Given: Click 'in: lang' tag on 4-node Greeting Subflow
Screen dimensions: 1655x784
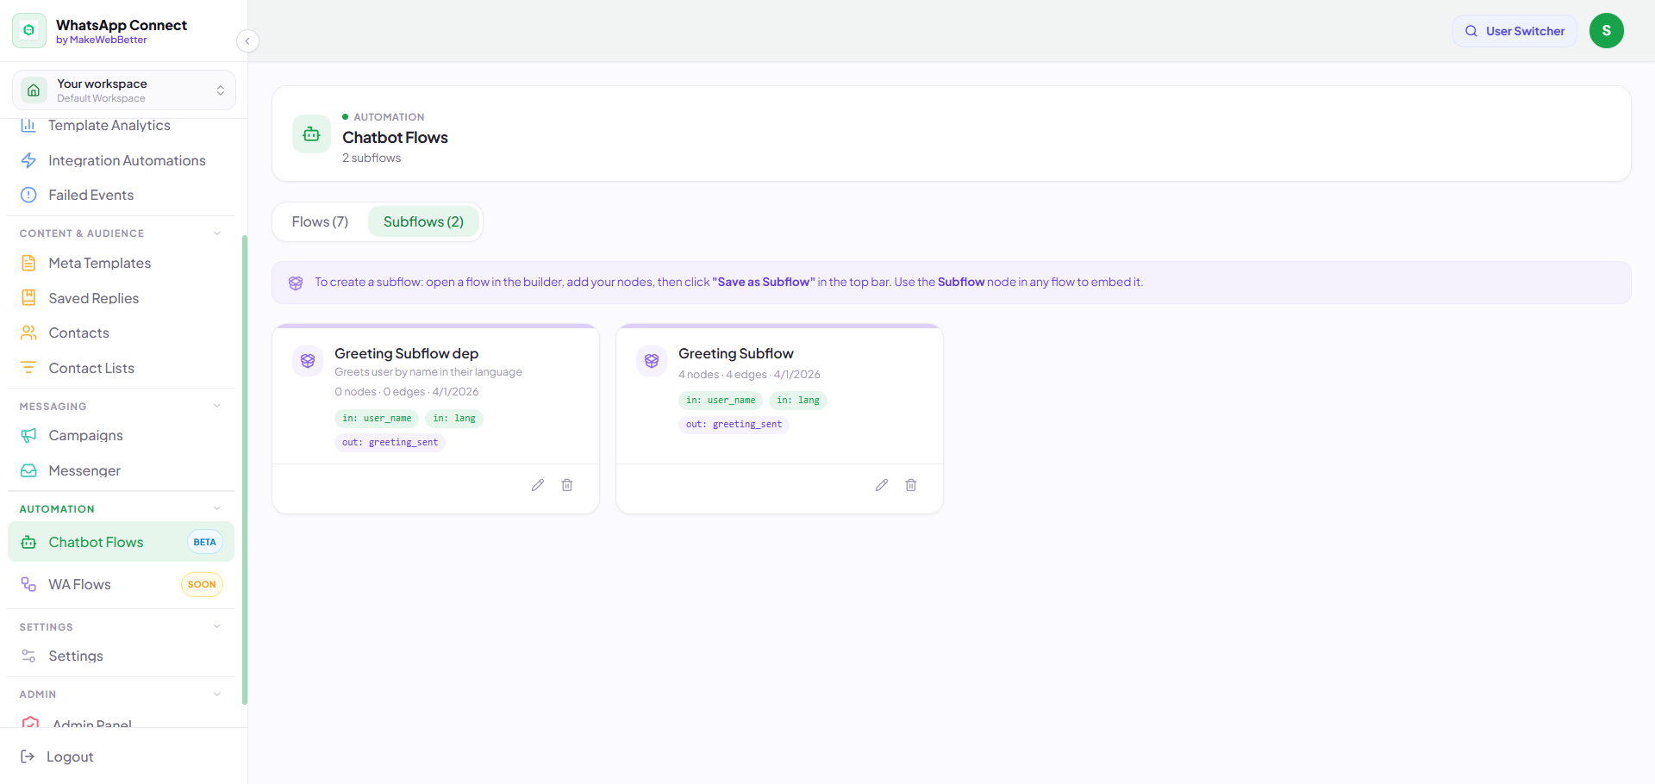Looking at the screenshot, I should point(798,401).
